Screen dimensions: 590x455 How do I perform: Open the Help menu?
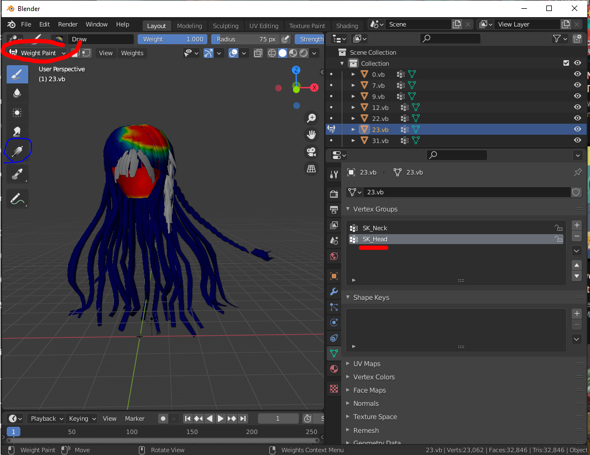click(123, 24)
